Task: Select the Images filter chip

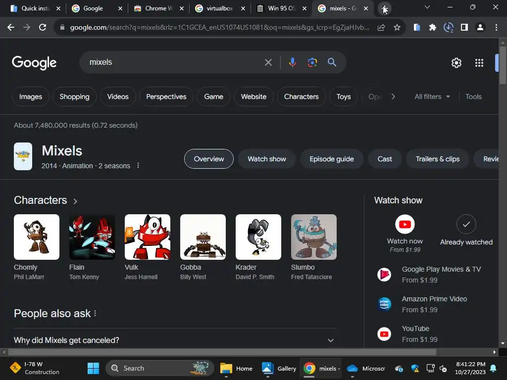Action: (30, 96)
